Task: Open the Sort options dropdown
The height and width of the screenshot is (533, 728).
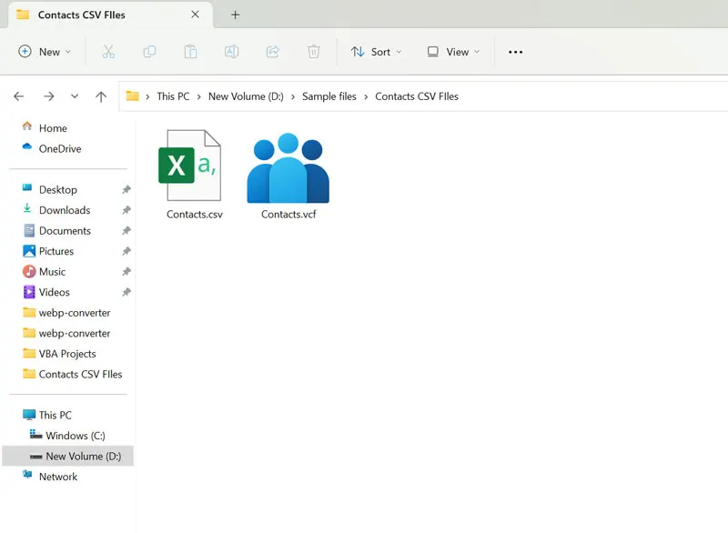Action: coord(376,52)
